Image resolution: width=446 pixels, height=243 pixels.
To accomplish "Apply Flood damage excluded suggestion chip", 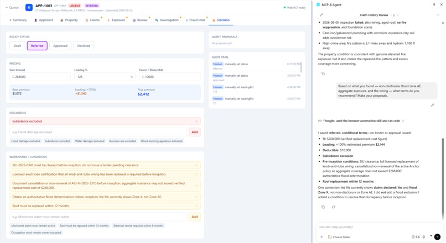I will click(x=25, y=141).
